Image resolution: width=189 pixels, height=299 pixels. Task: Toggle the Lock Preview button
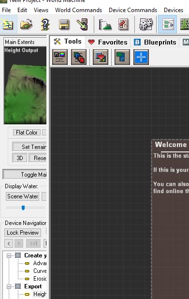coord(23,233)
